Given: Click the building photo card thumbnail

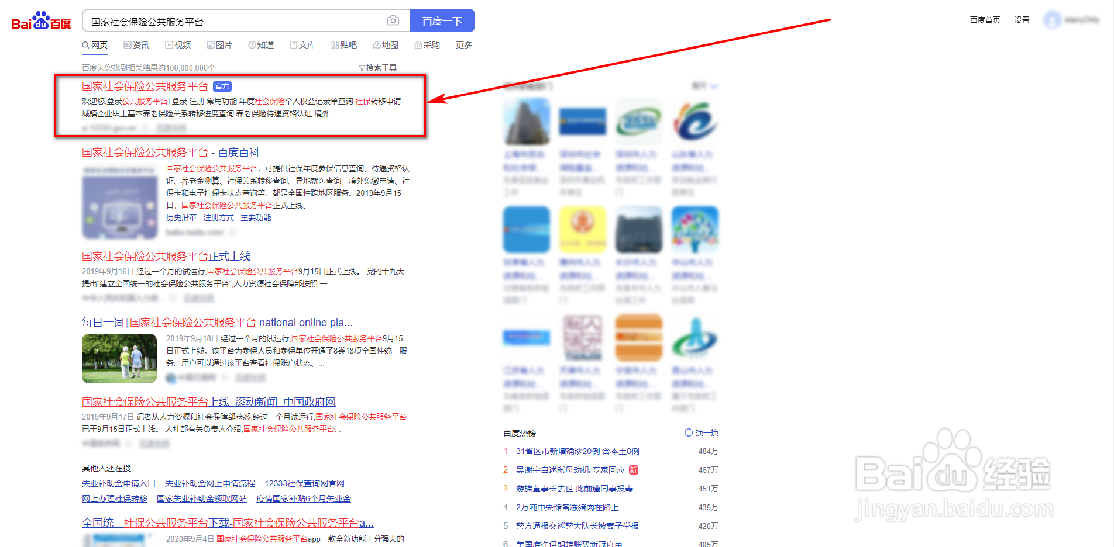Looking at the screenshot, I should click(527, 122).
